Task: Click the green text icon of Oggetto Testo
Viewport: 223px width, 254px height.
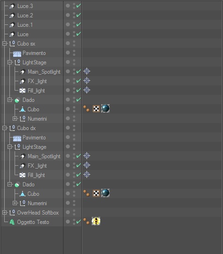Action: [12, 222]
